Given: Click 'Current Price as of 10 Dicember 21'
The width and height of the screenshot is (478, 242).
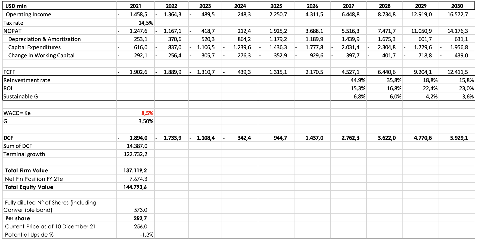Looking at the screenshot, I should [x=50, y=227].
